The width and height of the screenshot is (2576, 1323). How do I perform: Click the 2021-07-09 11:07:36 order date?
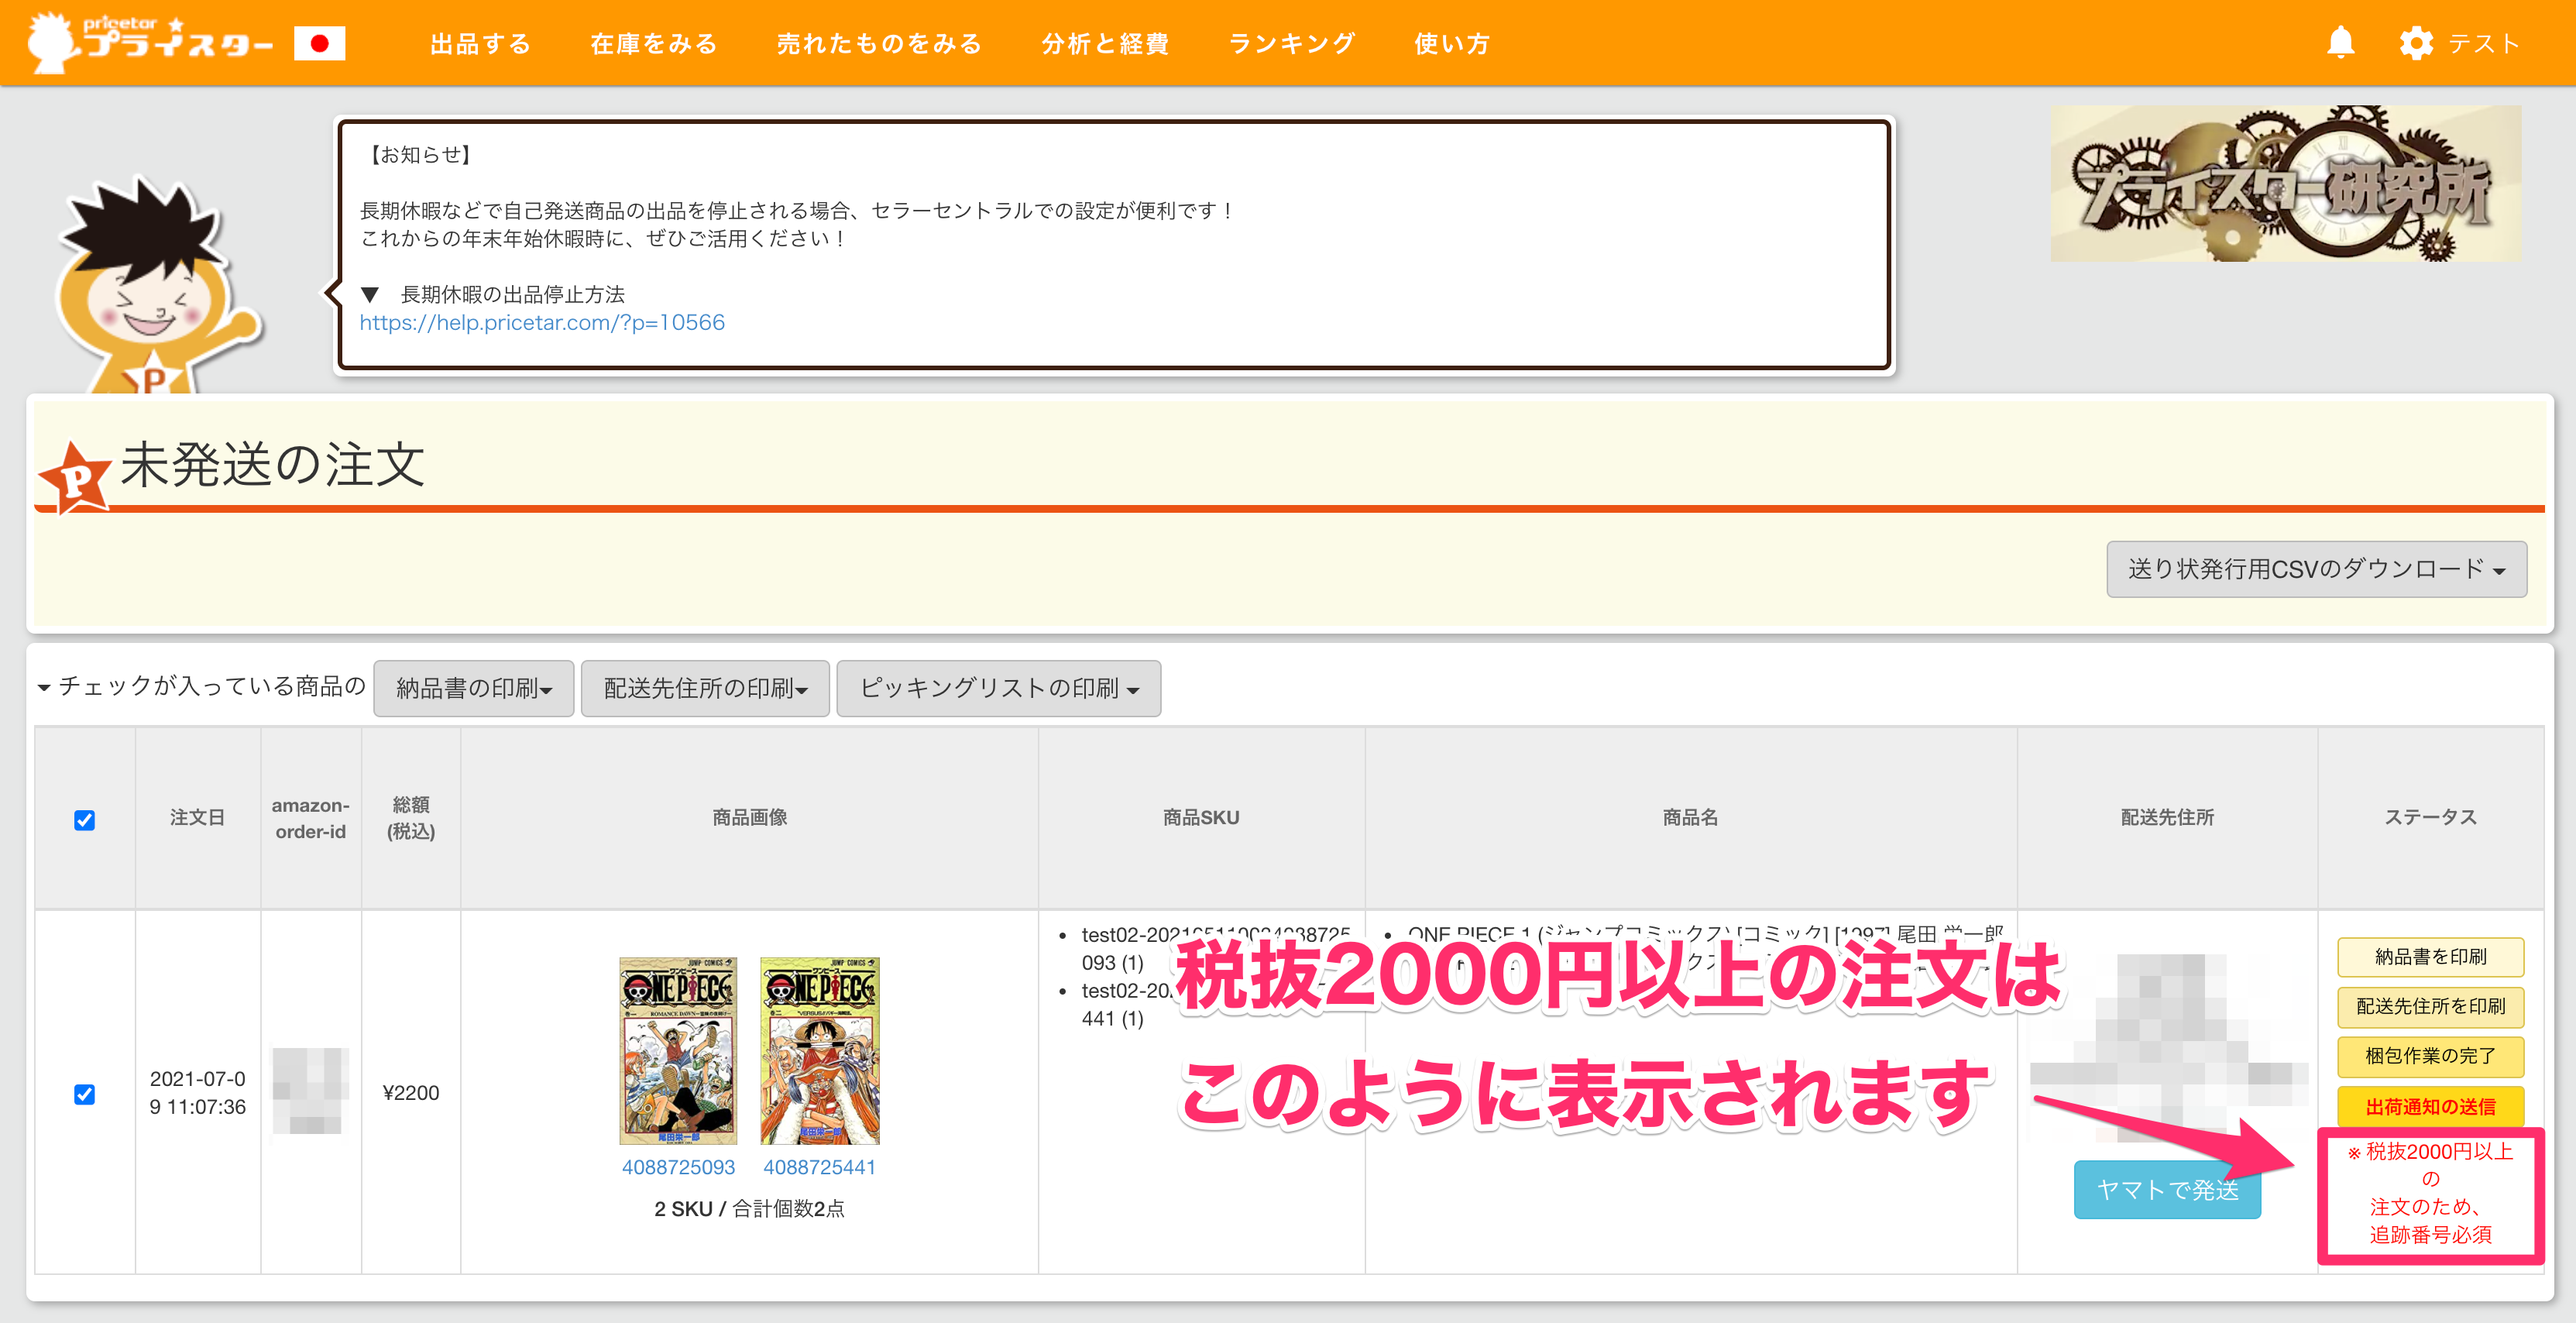click(x=197, y=1093)
